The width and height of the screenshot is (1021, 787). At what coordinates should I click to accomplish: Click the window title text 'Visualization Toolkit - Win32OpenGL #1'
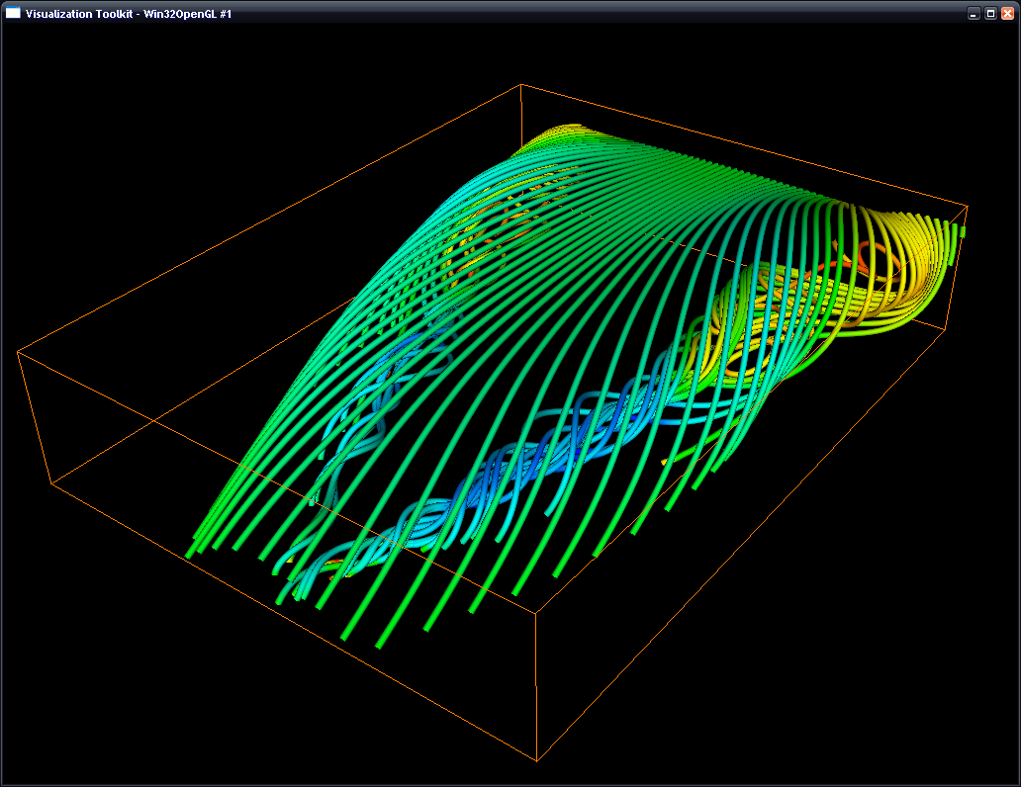129,14
